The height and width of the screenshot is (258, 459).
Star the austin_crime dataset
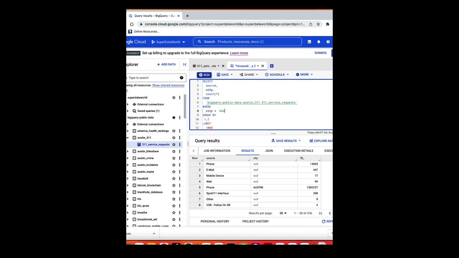coord(174,158)
